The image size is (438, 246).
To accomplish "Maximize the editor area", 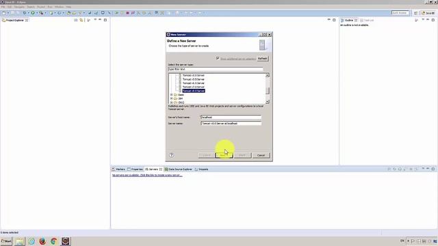I will (x=334, y=20).
